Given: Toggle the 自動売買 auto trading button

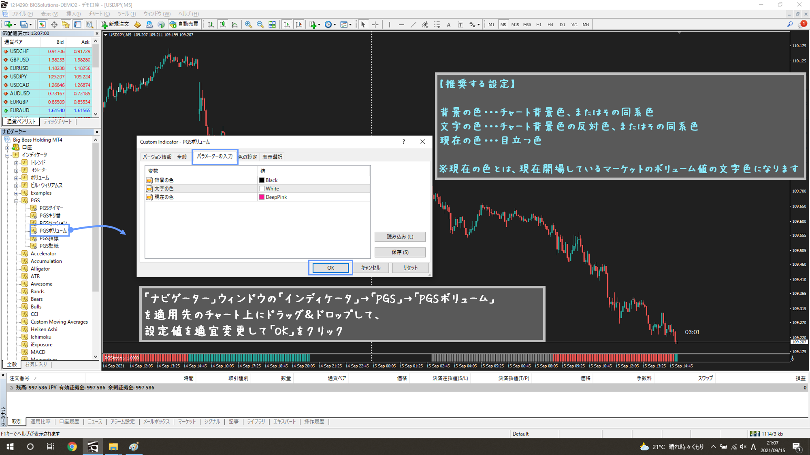Looking at the screenshot, I should (184, 25).
